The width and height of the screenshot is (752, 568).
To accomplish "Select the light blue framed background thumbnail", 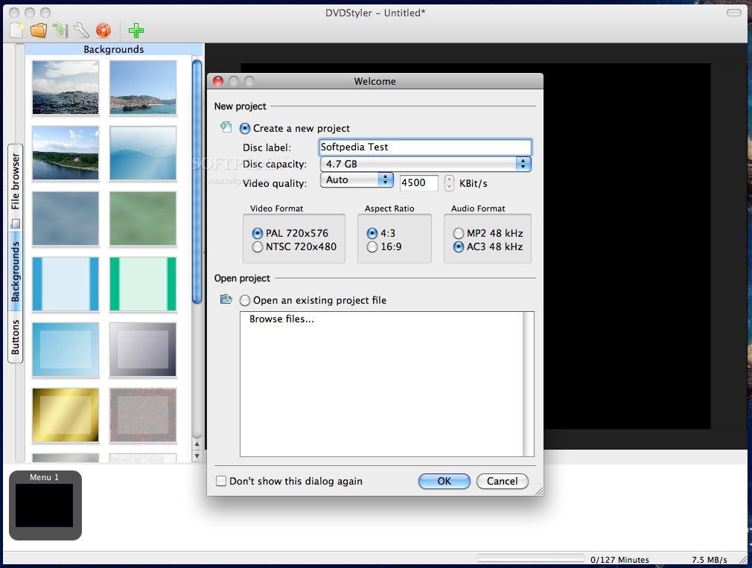I will click(x=66, y=349).
